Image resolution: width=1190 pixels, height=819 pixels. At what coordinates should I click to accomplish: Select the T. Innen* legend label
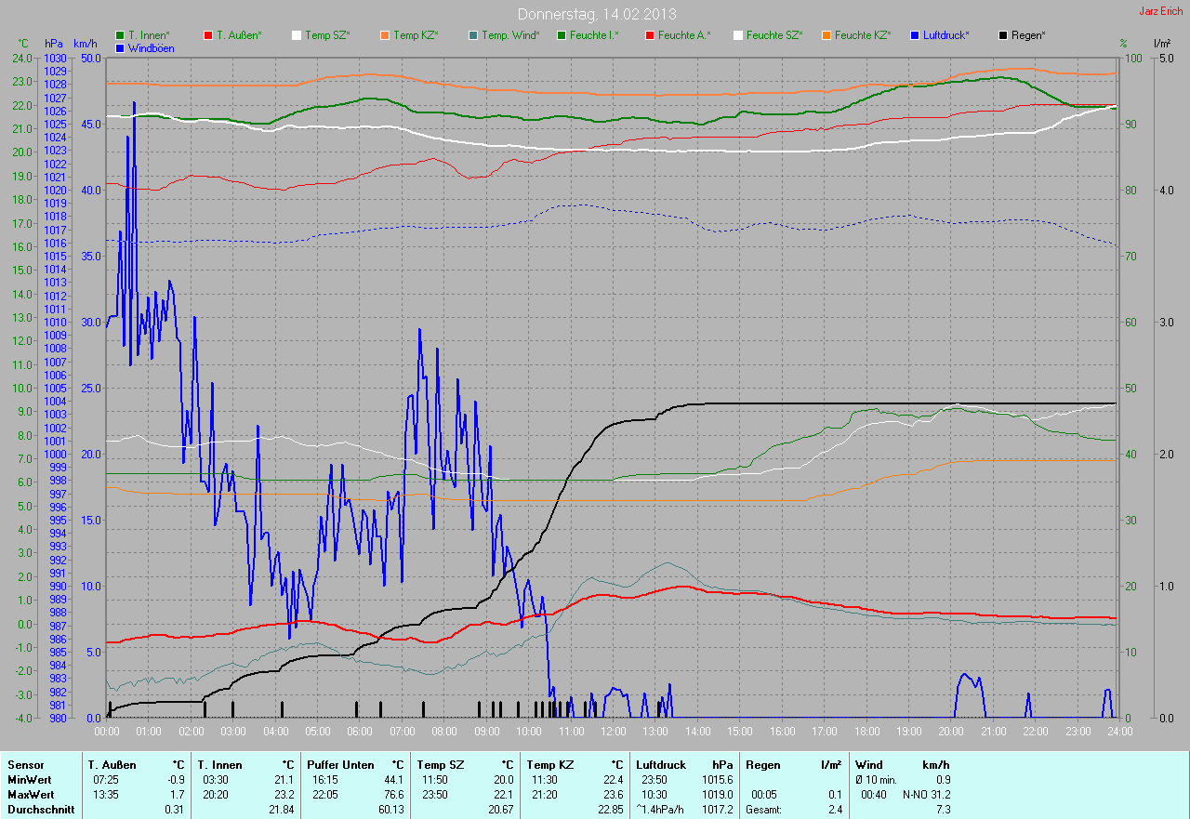pyautogui.click(x=149, y=35)
